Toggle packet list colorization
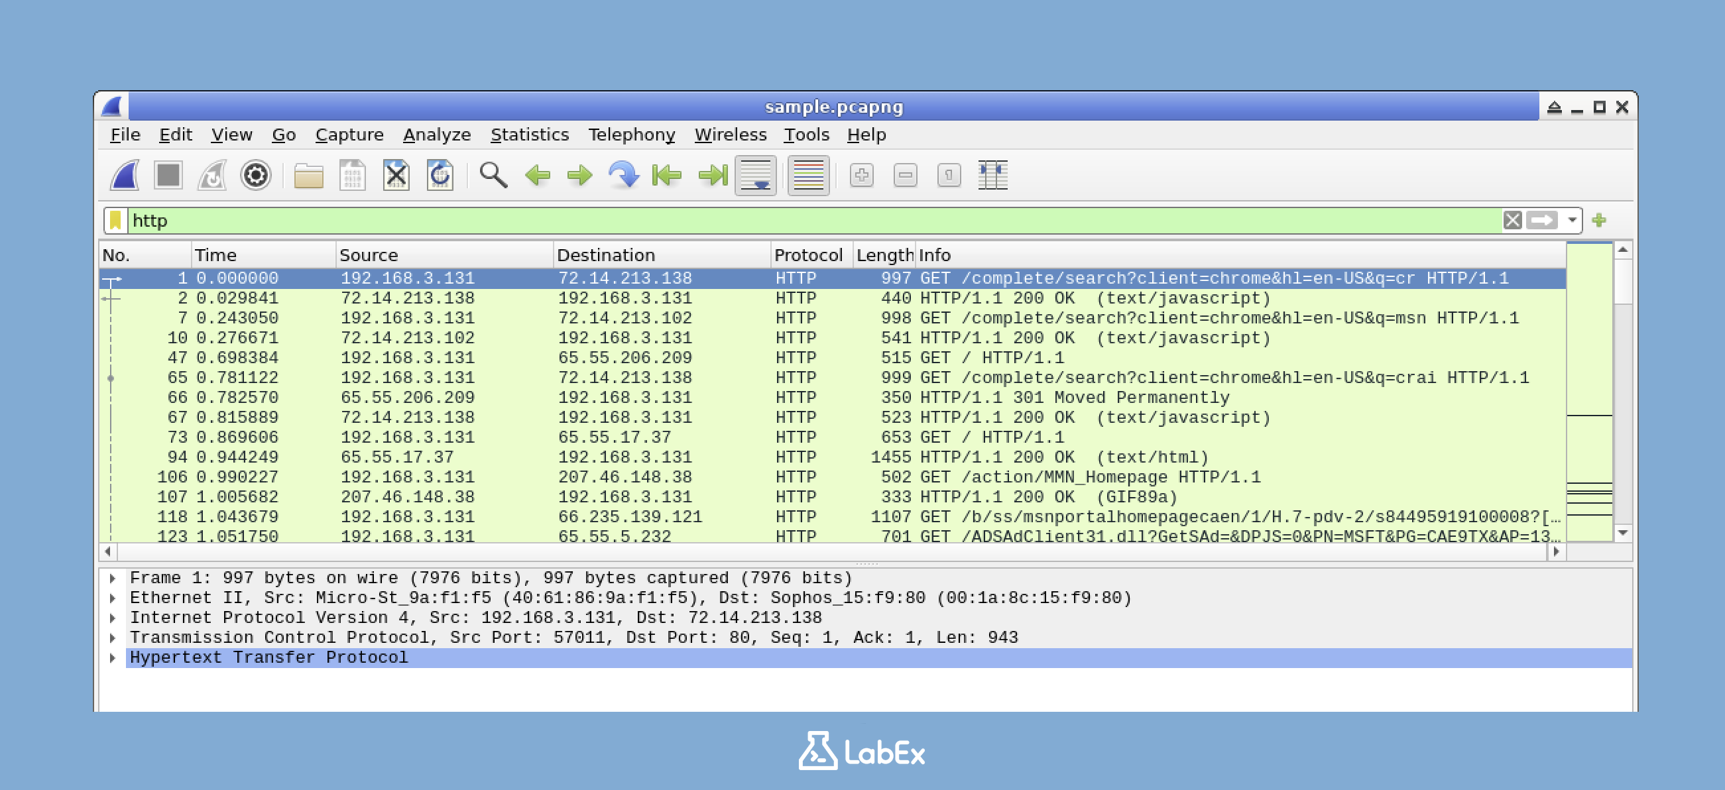Screen dimensions: 1725x790 click(807, 176)
